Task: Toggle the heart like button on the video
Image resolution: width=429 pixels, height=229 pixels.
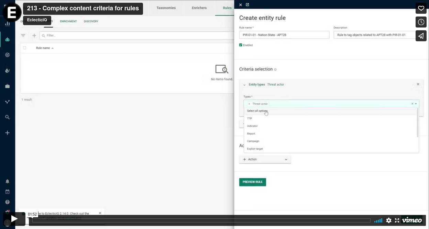Action: click(421, 8)
